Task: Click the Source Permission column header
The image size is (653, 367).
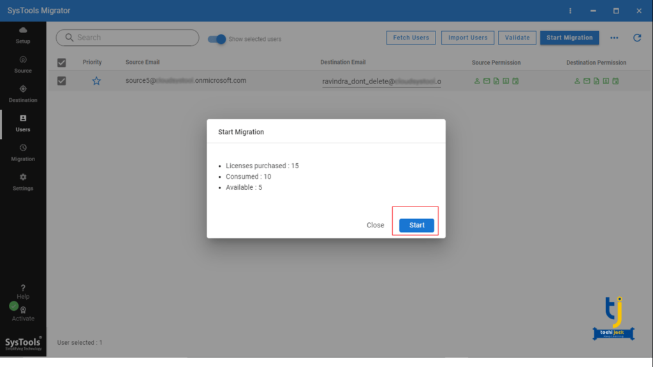Action: click(x=496, y=62)
